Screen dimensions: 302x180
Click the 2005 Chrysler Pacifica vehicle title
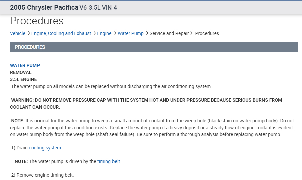tap(44, 7)
